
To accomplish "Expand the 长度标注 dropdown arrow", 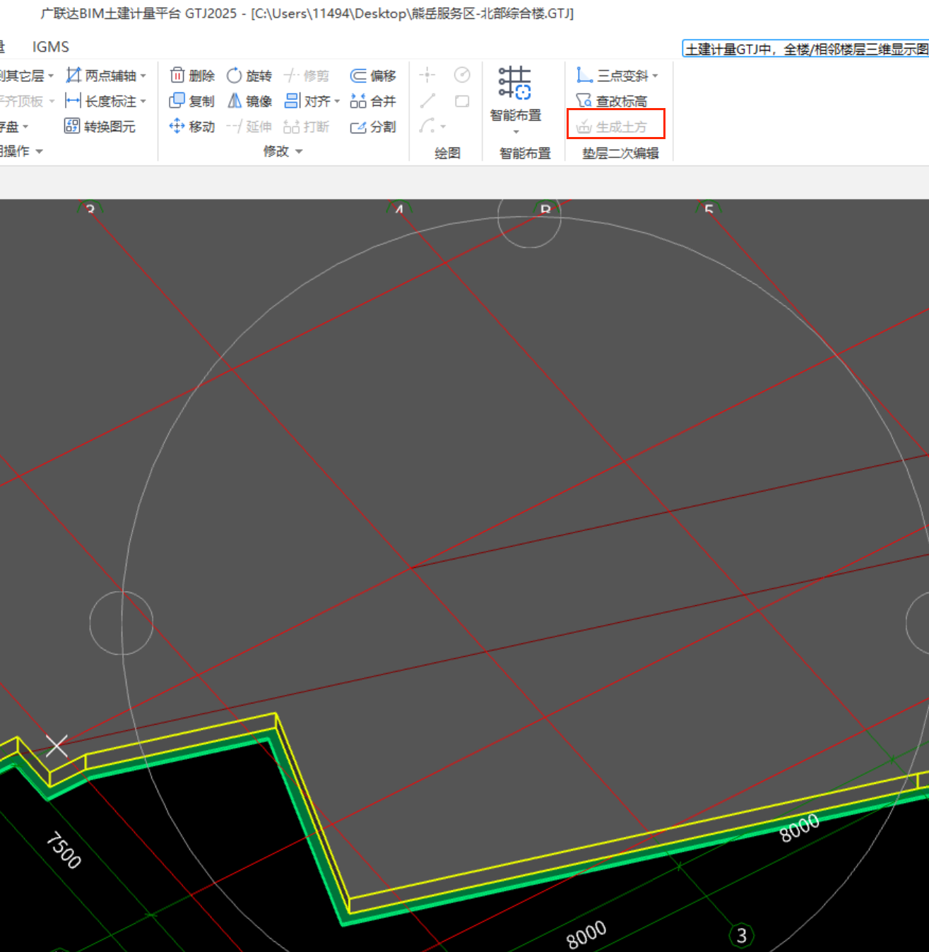I will pyautogui.click(x=143, y=101).
